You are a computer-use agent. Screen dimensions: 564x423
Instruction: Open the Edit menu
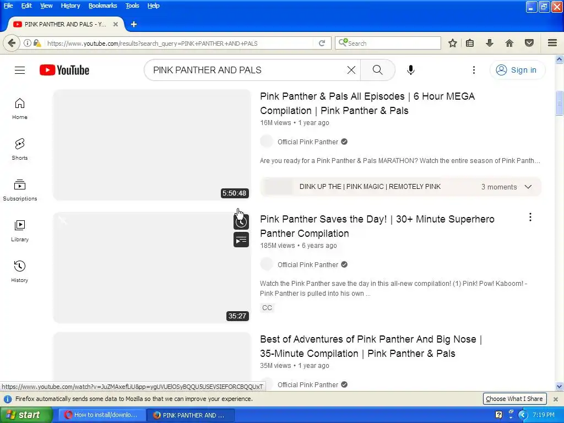(x=26, y=6)
